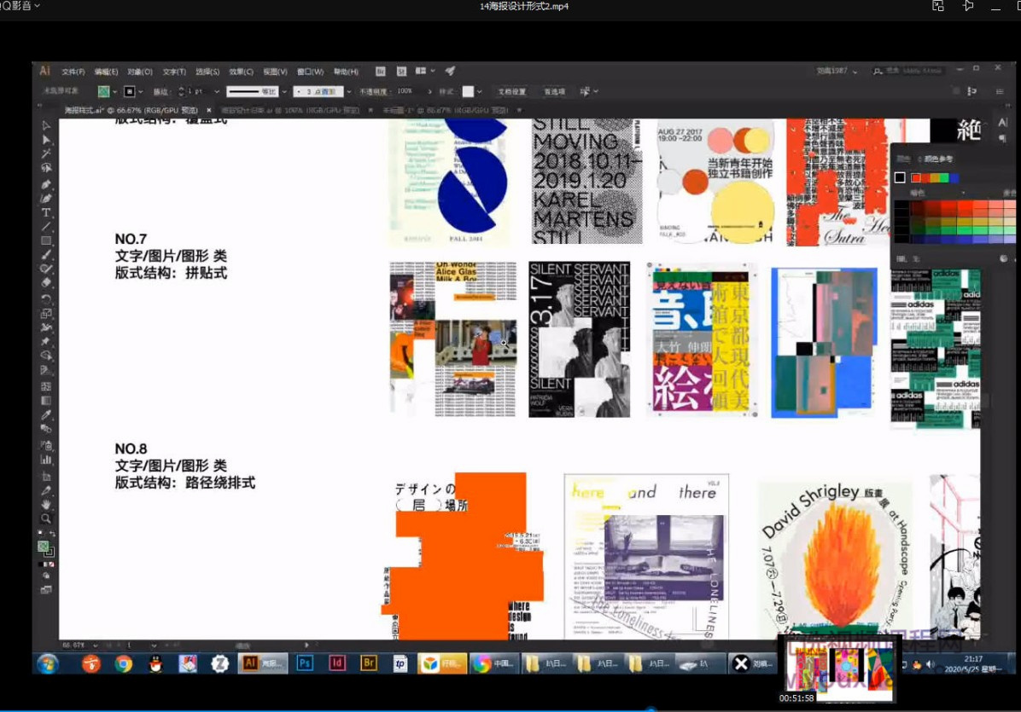Open the 窗口(W) menu
Image resolution: width=1021 pixels, height=712 pixels.
(x=309, y=72)
